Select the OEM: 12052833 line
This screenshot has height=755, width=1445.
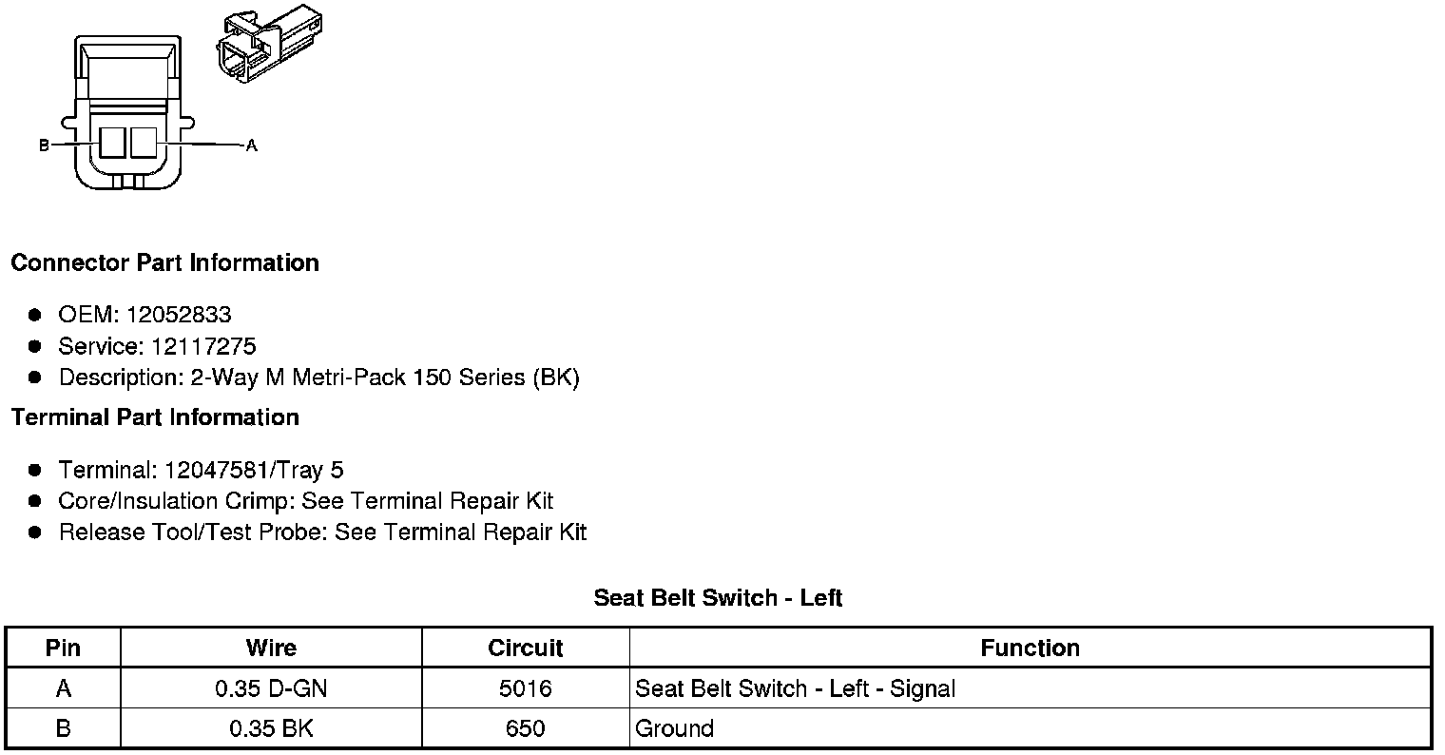[144, 315]
